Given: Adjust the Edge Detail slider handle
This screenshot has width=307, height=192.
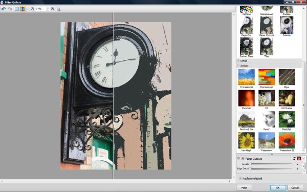Looking at the screenshot, I should click(x=251, y=168).
